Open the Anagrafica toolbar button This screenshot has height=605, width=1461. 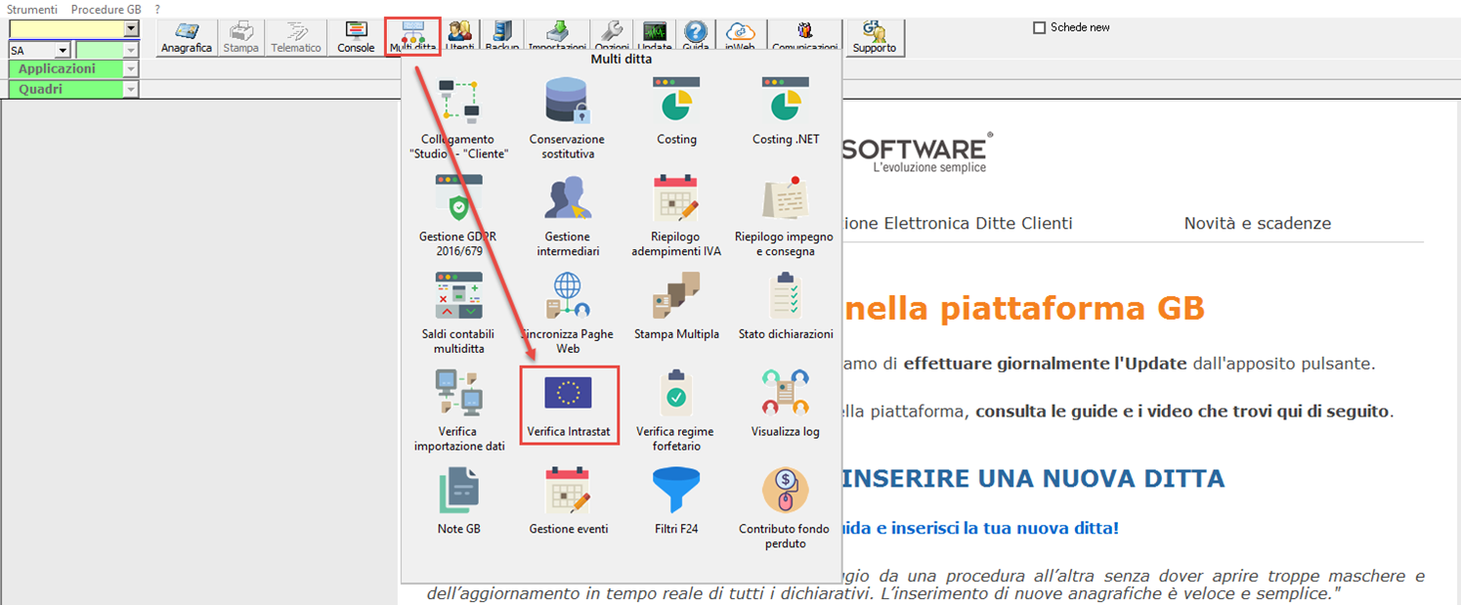(x=187, y=37)
